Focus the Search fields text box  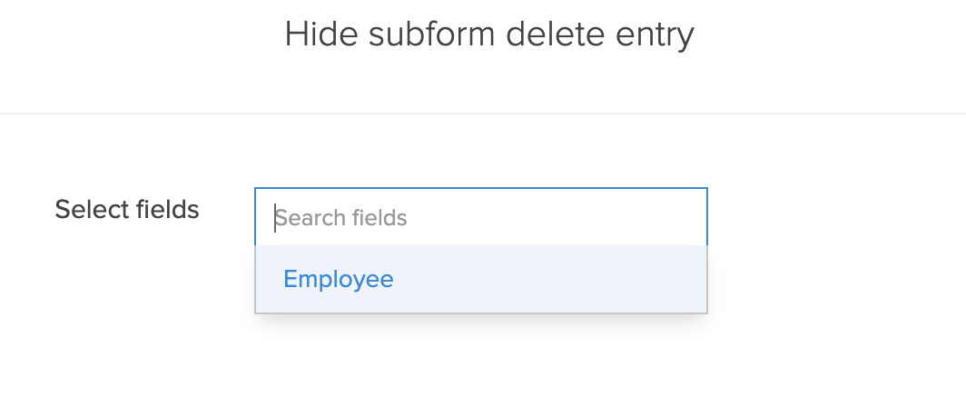coord(480,217)
